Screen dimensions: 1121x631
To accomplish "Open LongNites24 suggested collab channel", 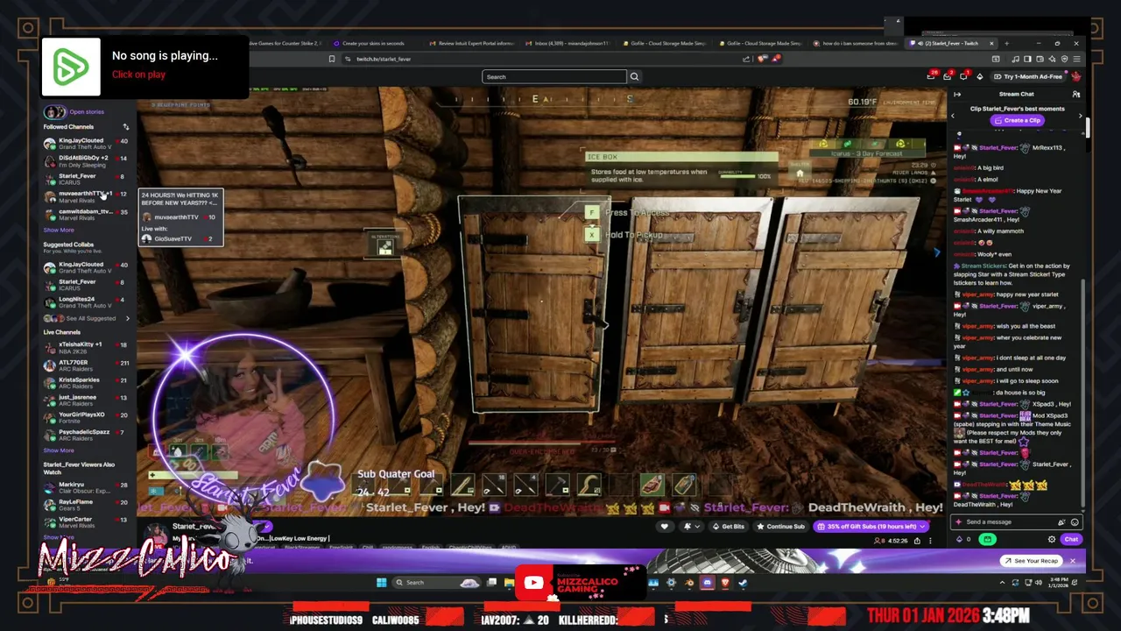I will pyautogui.click(x=86, y=302).
